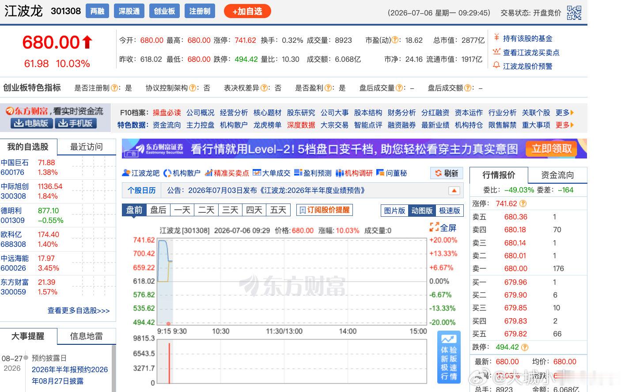This screenshot has width=621, height=392.
Task: Switch to 行情报价 tab
Action: tap(499, 175)
